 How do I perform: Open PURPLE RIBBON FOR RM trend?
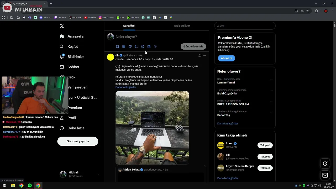tap(233, 104)
